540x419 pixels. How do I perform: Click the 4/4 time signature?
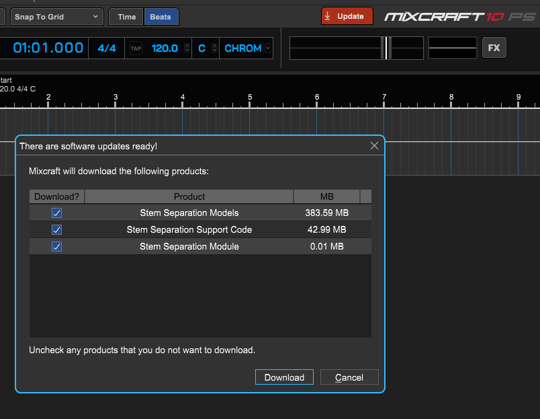(x=106, y=48)
